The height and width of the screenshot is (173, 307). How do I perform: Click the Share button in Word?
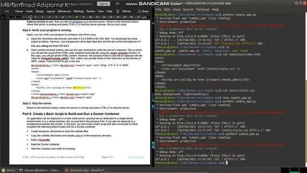click(143, 12)
